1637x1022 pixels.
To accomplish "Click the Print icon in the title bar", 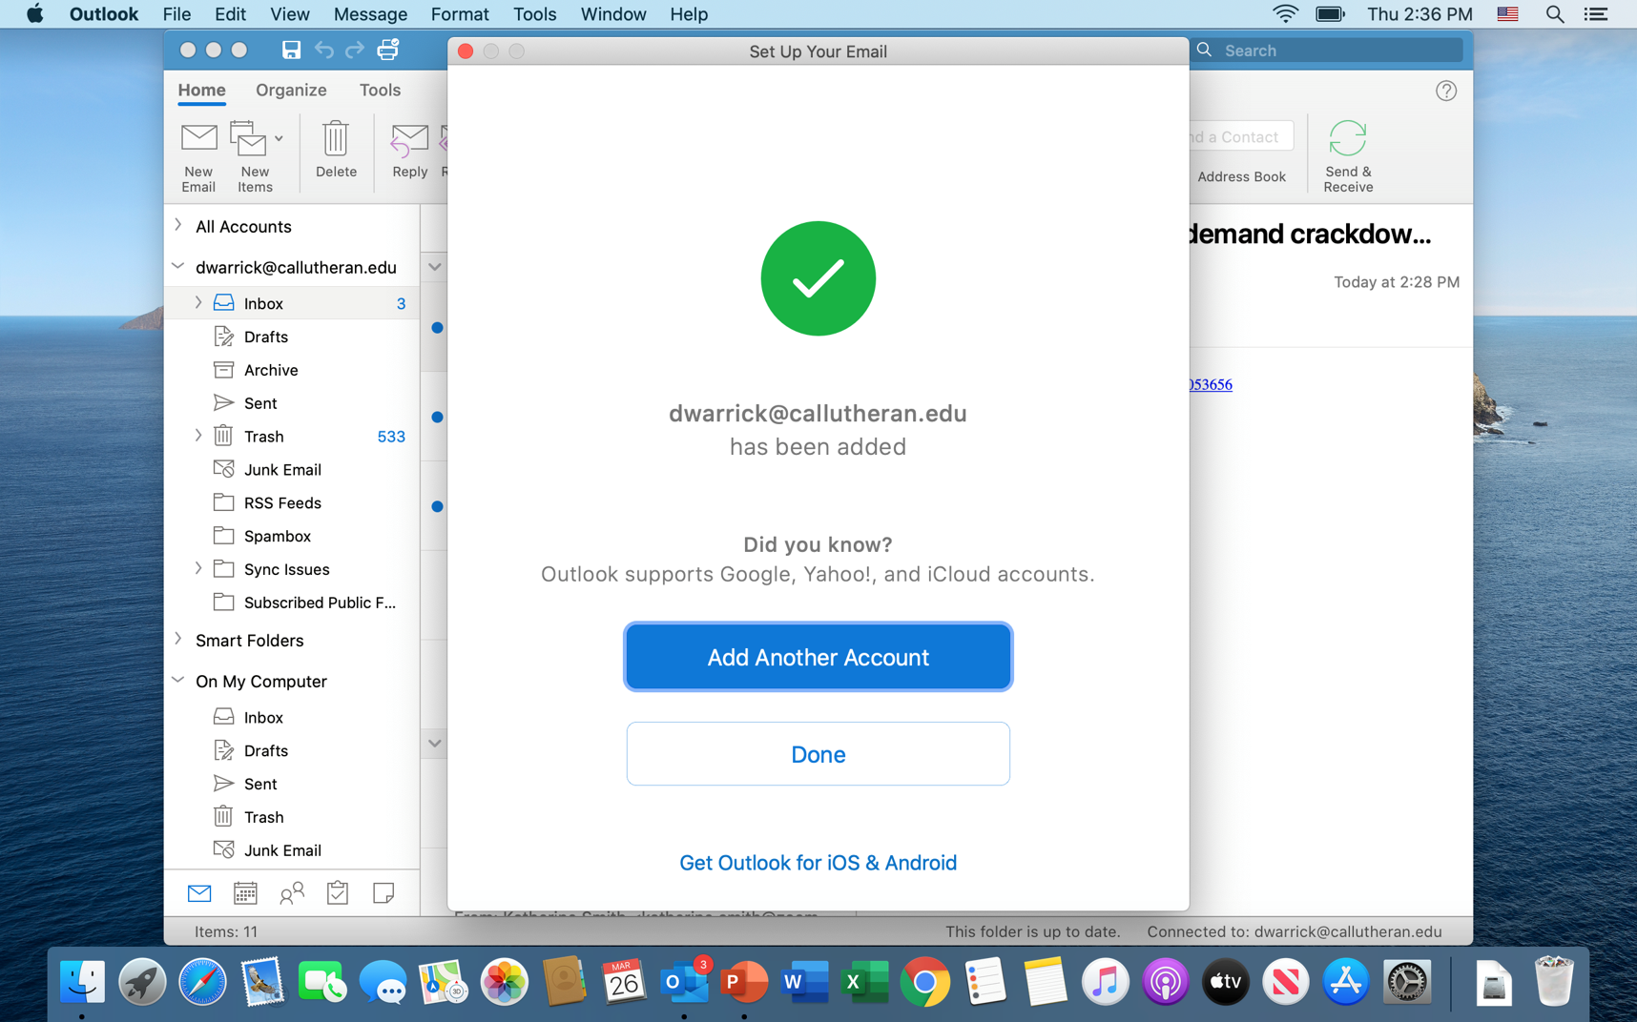I will pos(388,50).
